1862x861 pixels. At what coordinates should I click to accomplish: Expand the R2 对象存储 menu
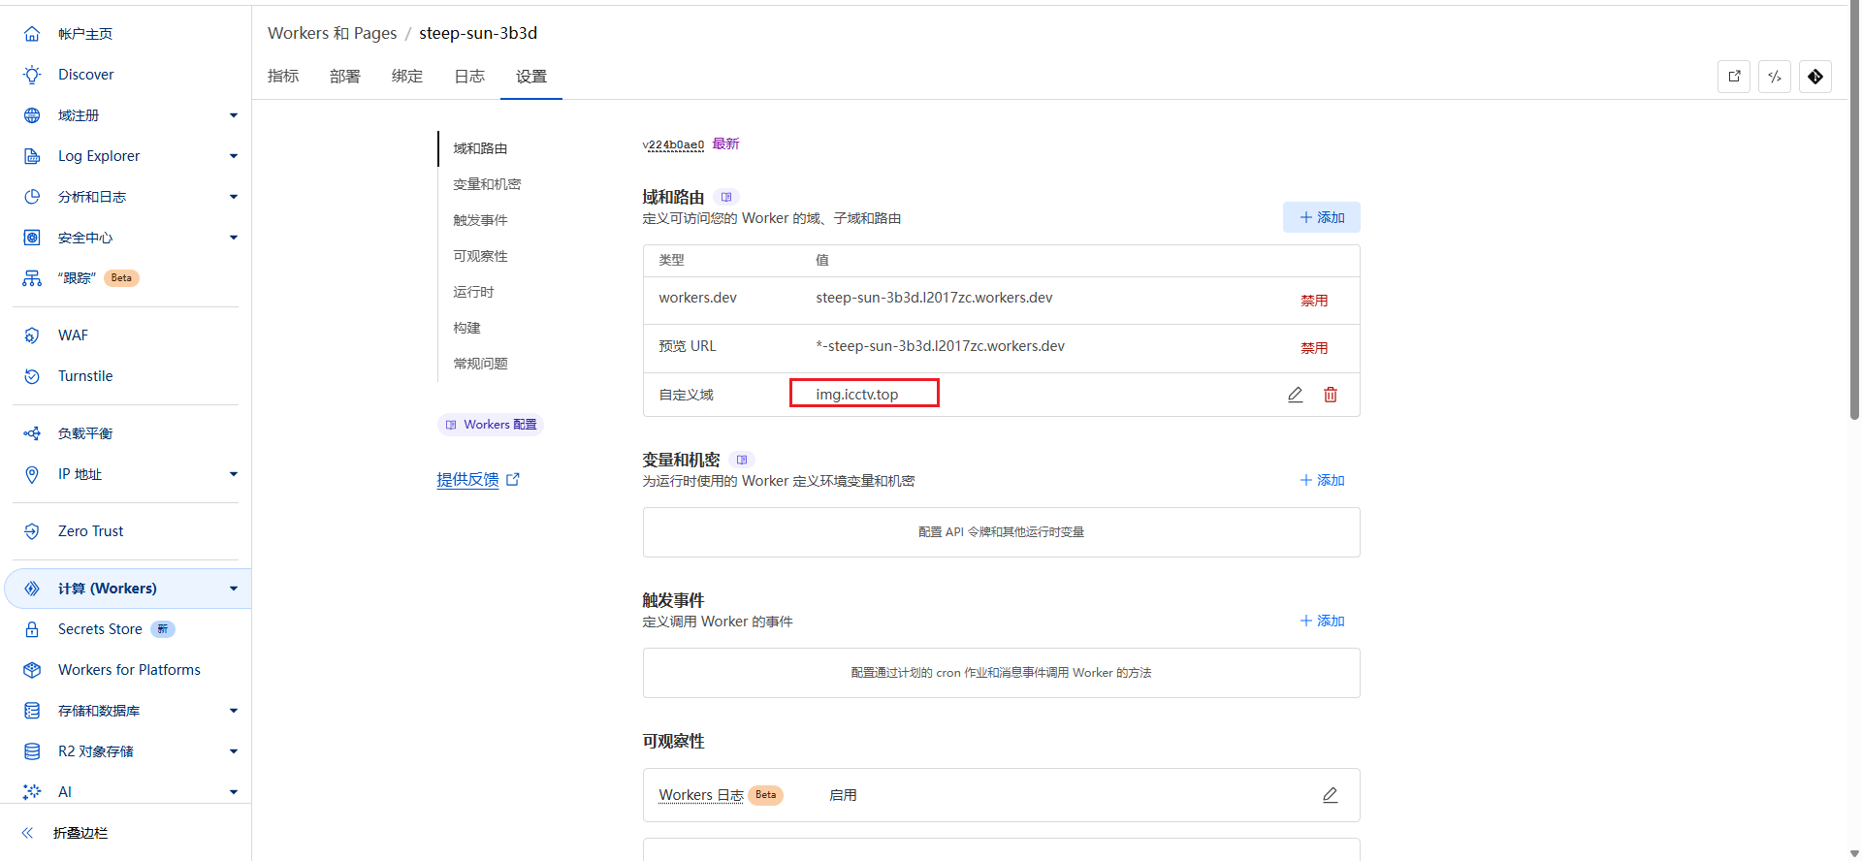click(x=233, y=751)
